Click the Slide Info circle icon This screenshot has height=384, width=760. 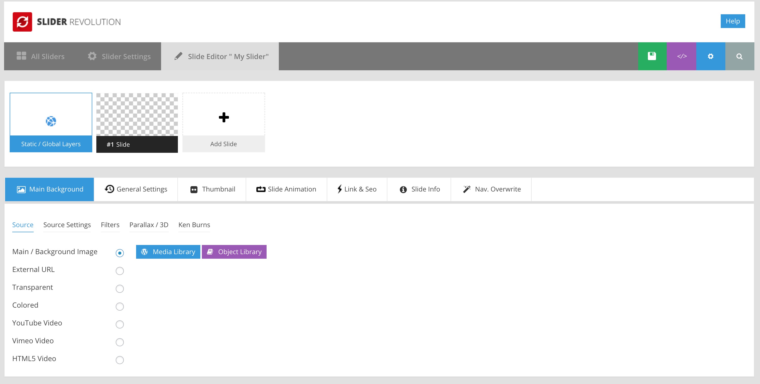(x=403, y=189)
